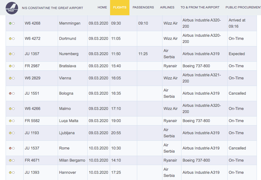This screenshot has height=180, width=261.
Task: Click flight number JU 1357
Action: pyautogui.click(x=32, y=54)
